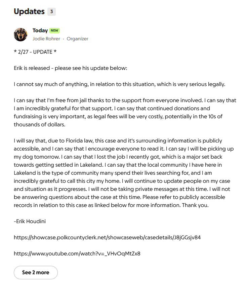Click the Jodie Rohrer organizer name
This screenshot has width=249, height=284.
click(46, 39)
